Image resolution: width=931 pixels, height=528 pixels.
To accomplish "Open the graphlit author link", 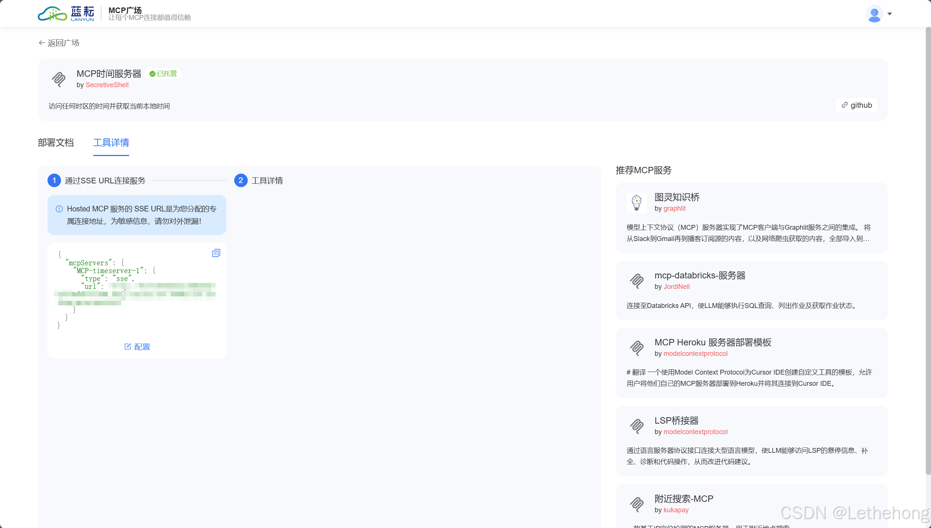I will tap(674, 208).
